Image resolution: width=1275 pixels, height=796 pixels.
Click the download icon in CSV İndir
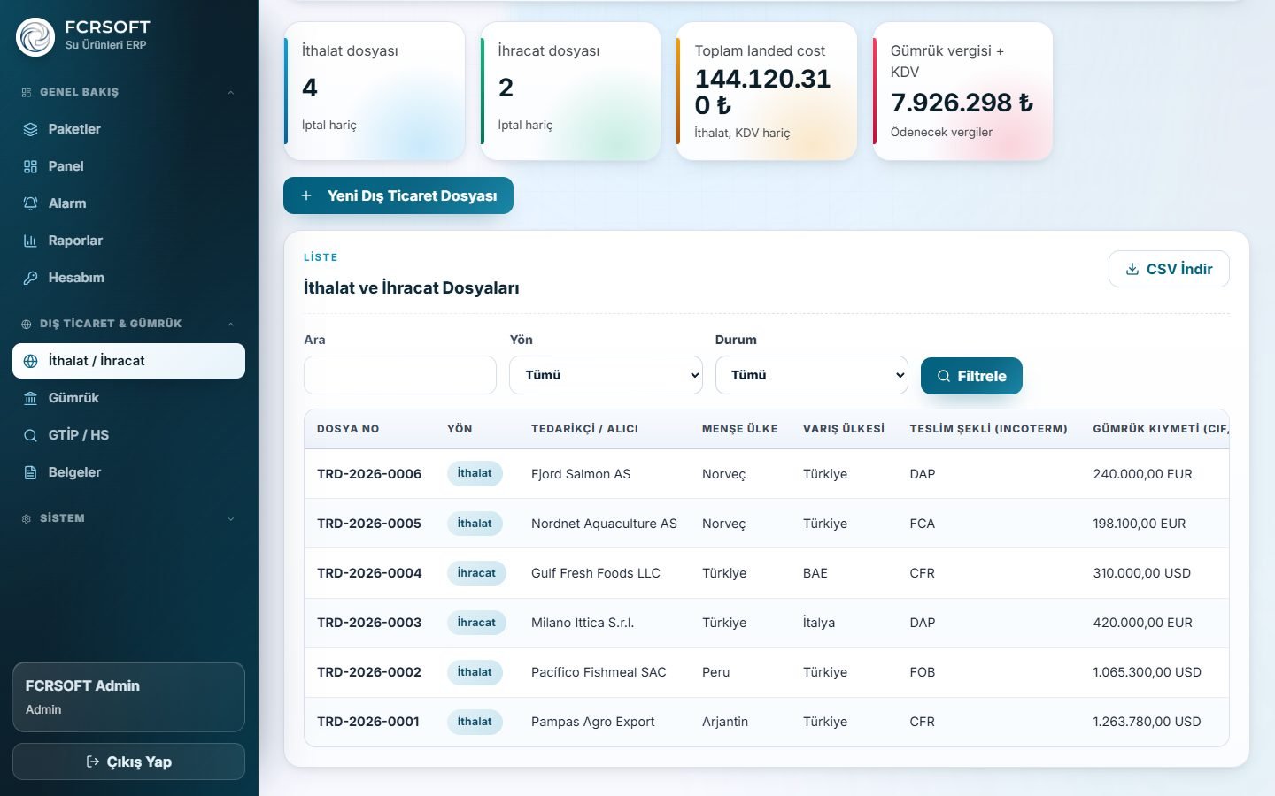[1132, 269]
